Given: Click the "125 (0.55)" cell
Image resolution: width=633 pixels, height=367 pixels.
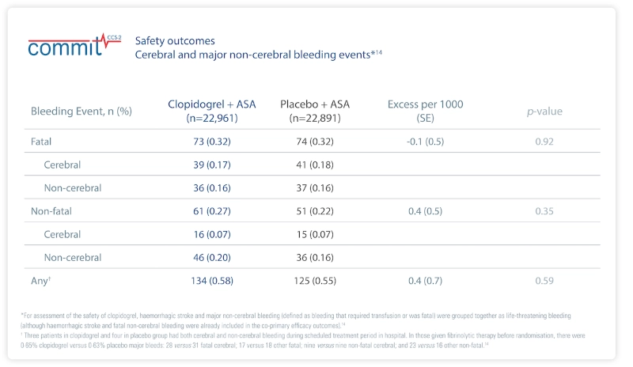Looking at the screenshot, I should click(315, 280).
